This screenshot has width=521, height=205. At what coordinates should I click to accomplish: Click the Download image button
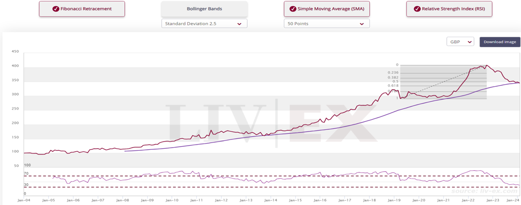point(500,42)
